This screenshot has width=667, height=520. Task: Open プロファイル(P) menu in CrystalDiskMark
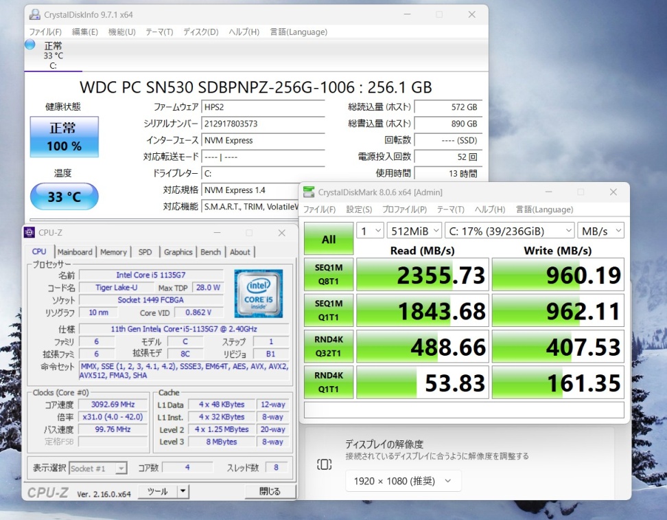[x=405, y=210]
